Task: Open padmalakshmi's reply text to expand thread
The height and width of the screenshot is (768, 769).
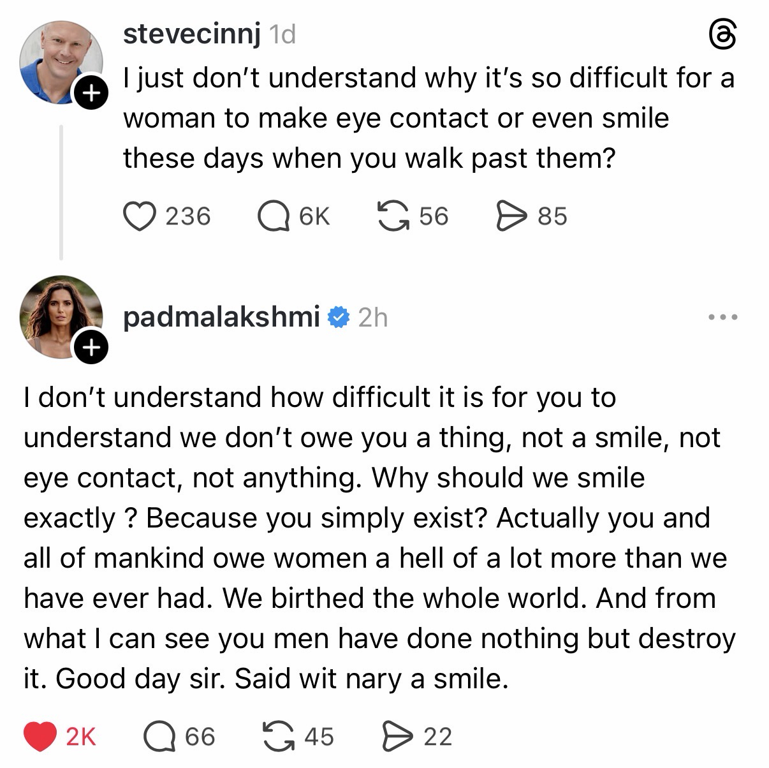Action: click(376, 537)
